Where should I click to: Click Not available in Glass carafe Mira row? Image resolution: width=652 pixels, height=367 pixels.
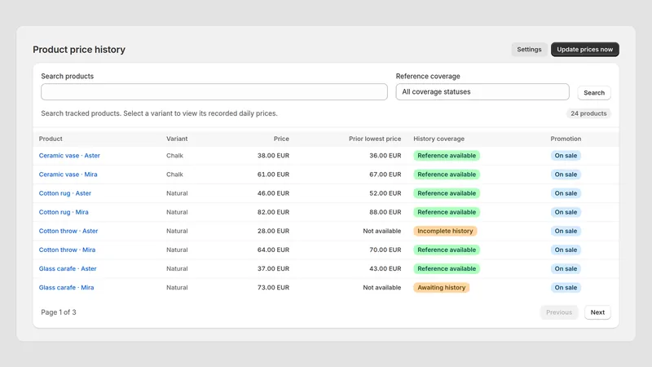click(x=381, y=288)
